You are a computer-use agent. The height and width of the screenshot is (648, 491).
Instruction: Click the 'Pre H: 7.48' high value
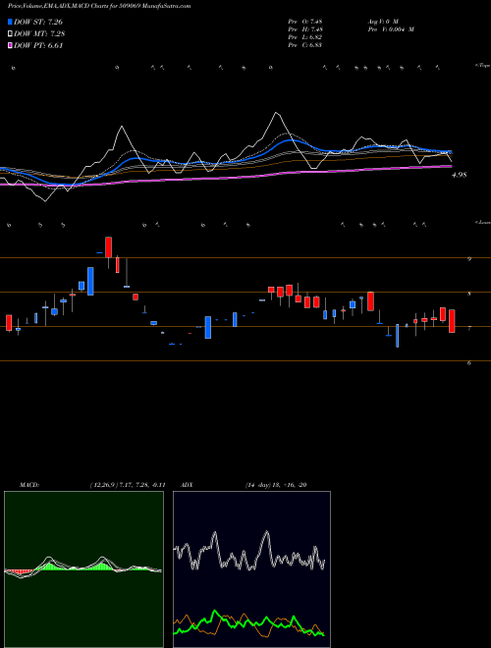[305, 29]
